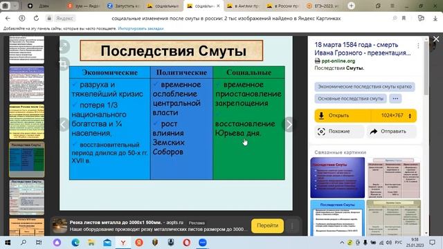Open three-dot menu on the advertisement

pos(292,226)
